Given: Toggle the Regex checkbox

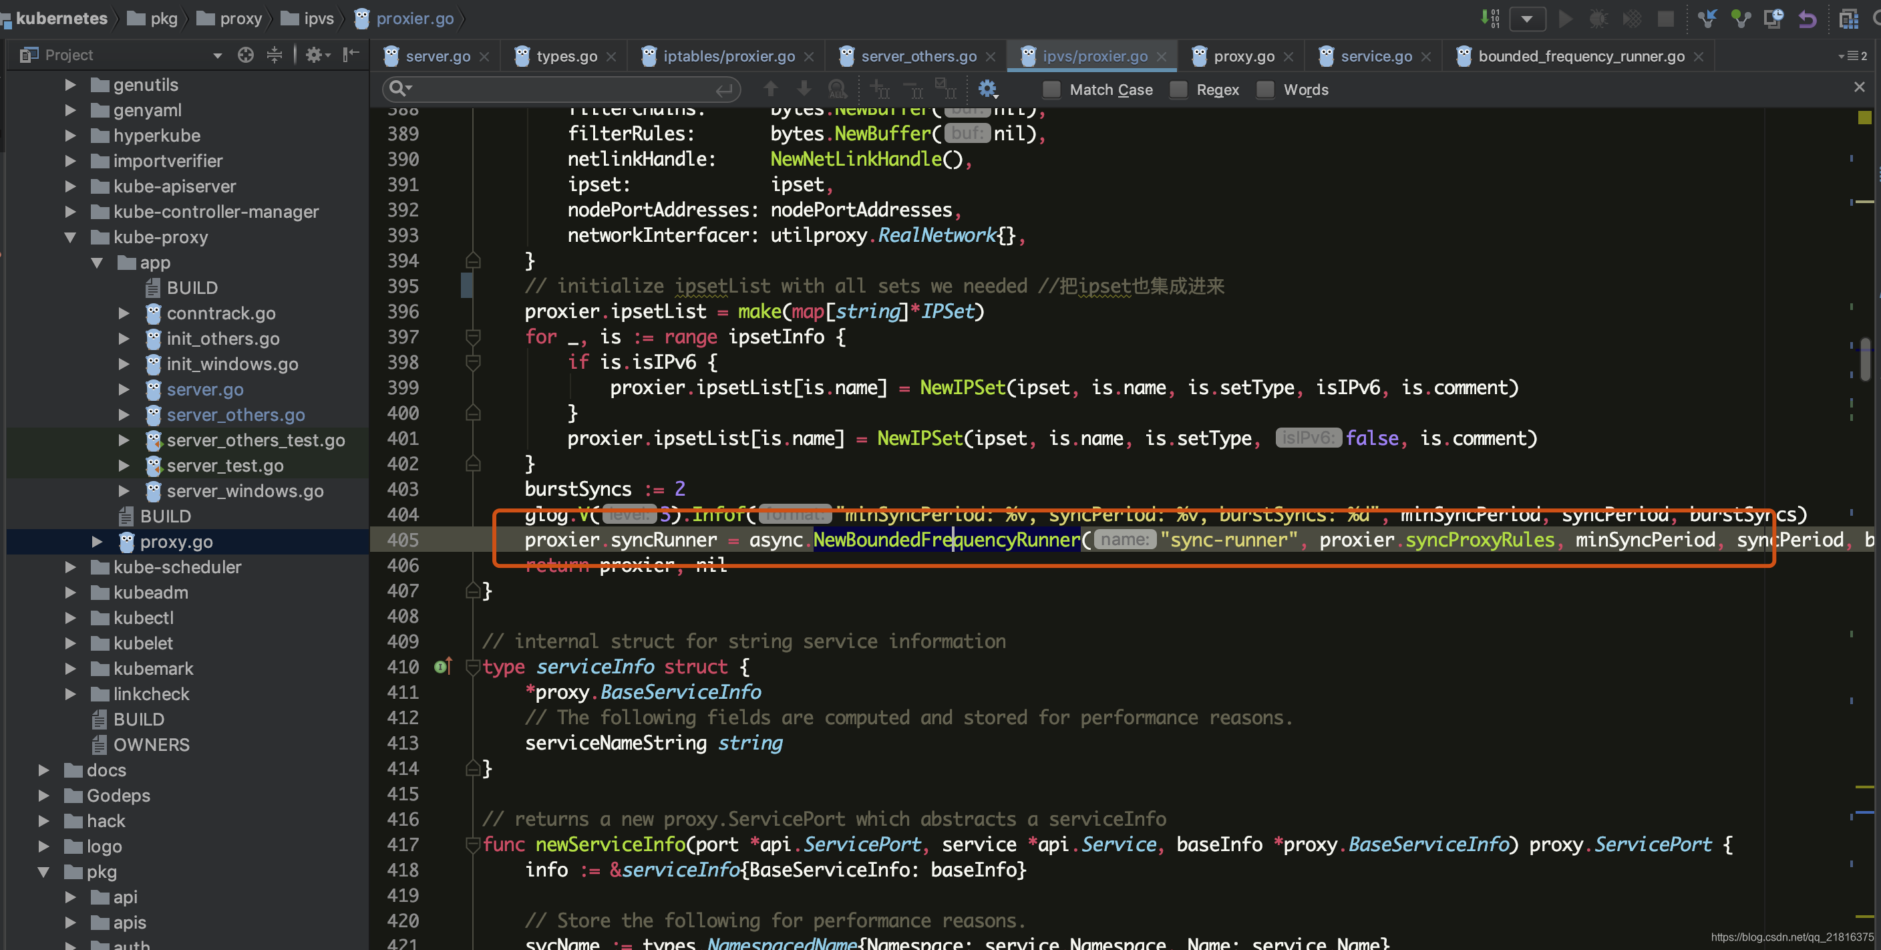Looking at the screenshot, I should tap(1178, 89).
